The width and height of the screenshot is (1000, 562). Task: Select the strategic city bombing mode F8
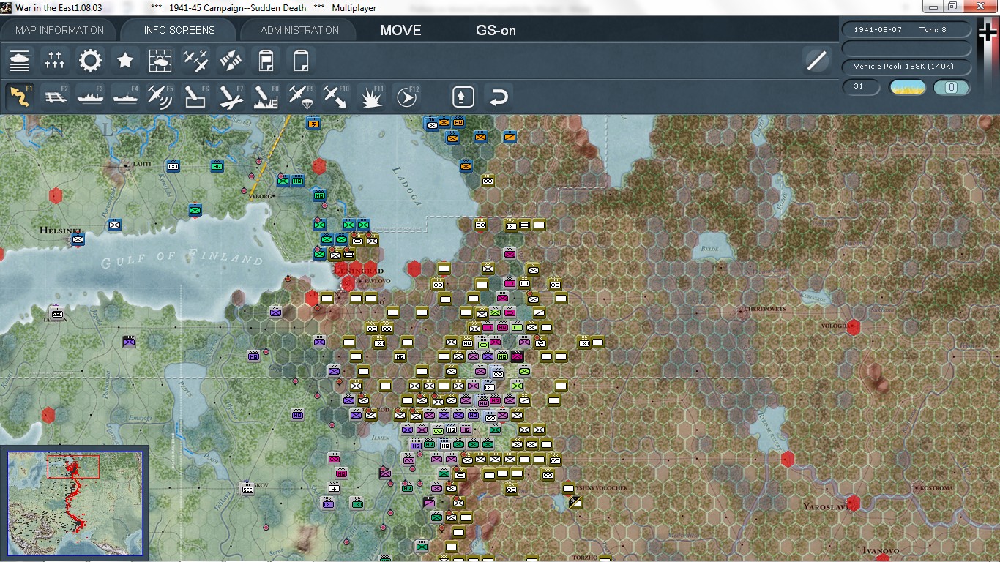266,95
